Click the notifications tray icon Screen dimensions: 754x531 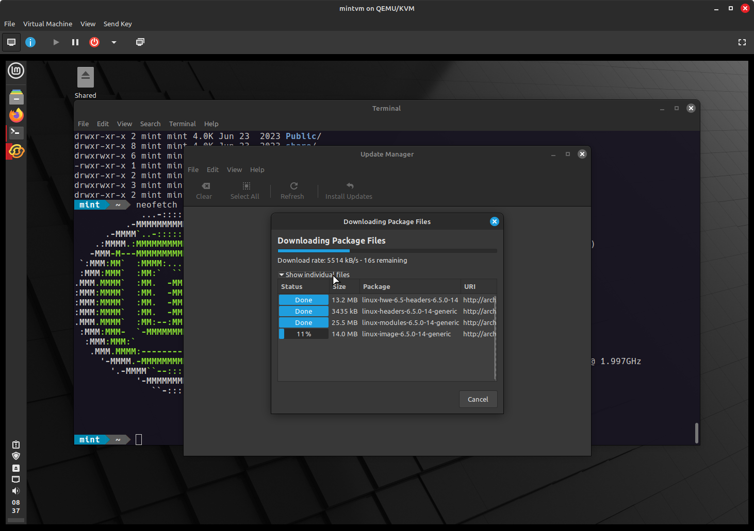pyautogui.click(x=16, y=444)
